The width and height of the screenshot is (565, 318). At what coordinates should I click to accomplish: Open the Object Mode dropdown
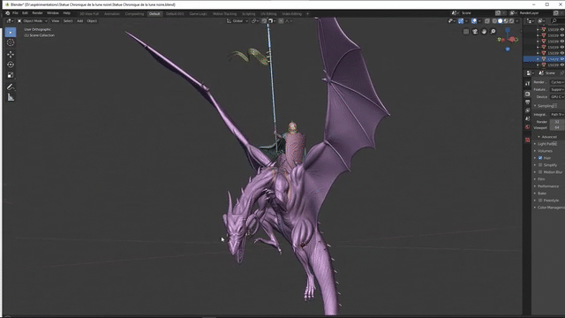[33, 21]
